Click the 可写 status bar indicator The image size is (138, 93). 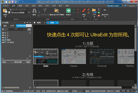pos(123,91)
